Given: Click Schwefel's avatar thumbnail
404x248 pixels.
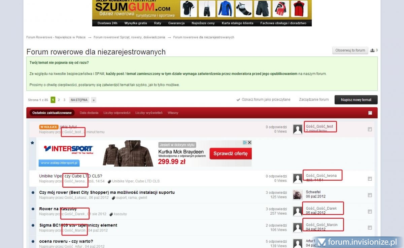Looking at the screenshot, I should [298, 195].
